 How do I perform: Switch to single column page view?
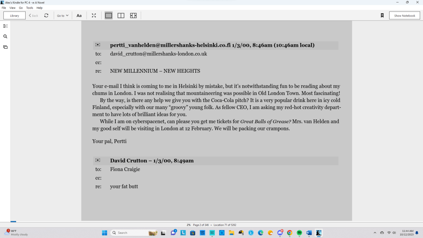pos(109,16)
